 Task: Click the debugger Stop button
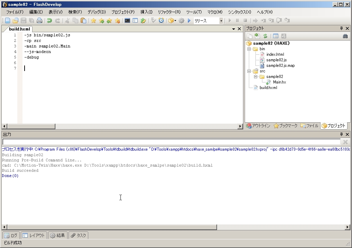point(245,20)
